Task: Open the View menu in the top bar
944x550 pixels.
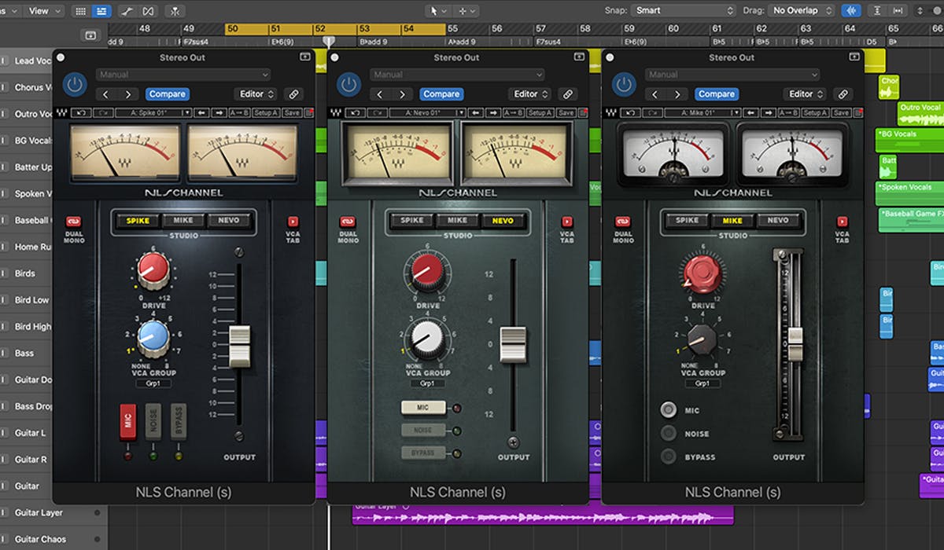Action: [x=42, y=11]
